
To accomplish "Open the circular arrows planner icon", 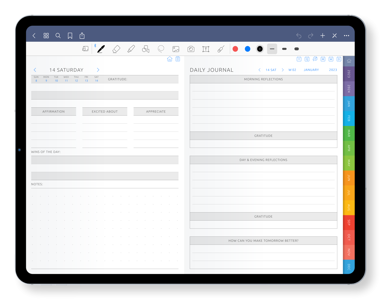I will [x=315, y=59].
